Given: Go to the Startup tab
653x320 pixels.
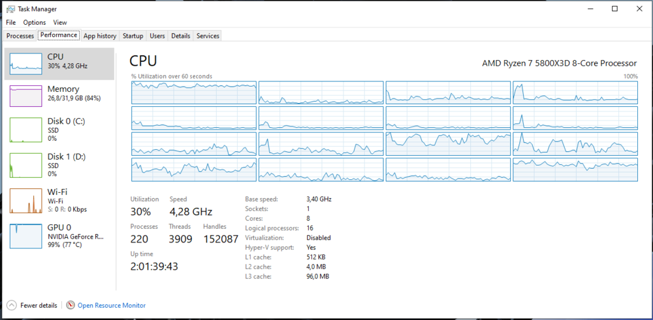Looking at the screenshot, I should point(133,36).
